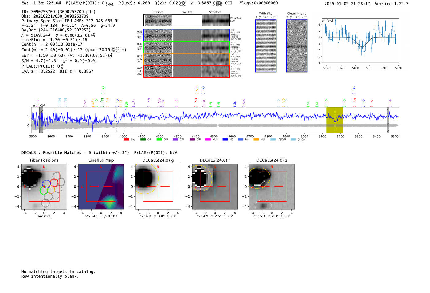Click the Cont(n) = 2.00(±0.00)e-17 line
The height and width of the screenshot is (293, 430).
point(52,44)
